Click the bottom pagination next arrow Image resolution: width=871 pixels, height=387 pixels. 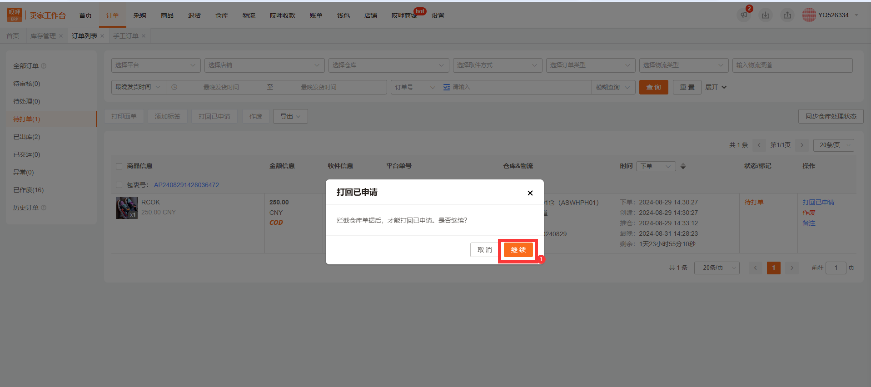(792, 268)
